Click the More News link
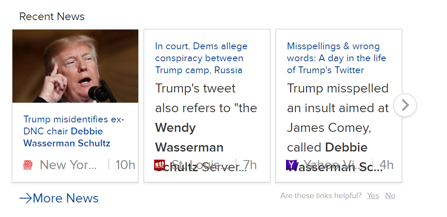Screen dimensions: 447x217 point(66,198)
